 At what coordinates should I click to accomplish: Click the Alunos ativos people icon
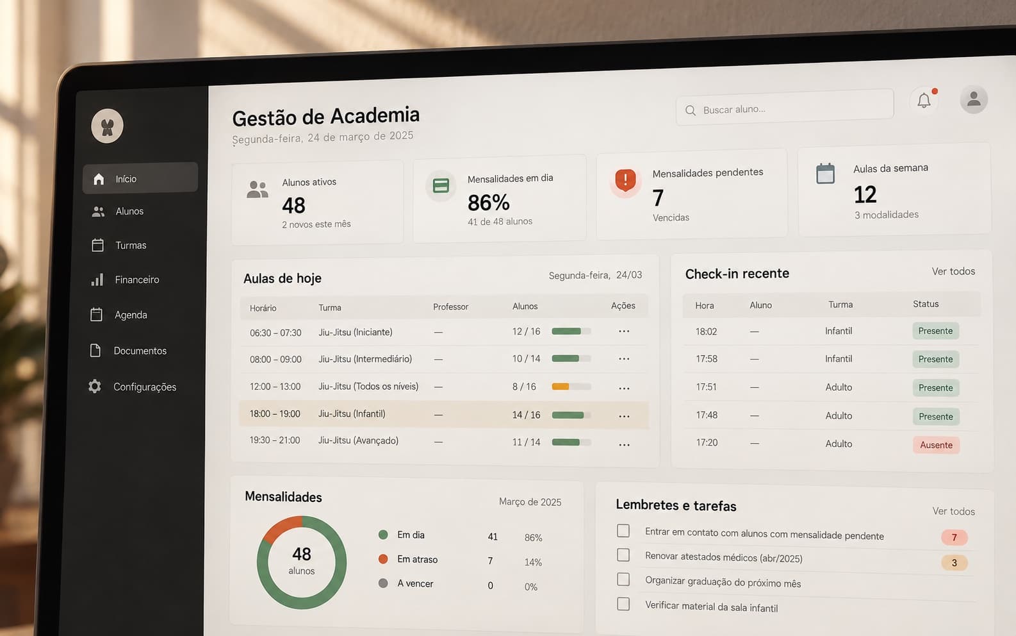[x=258, y=189]
